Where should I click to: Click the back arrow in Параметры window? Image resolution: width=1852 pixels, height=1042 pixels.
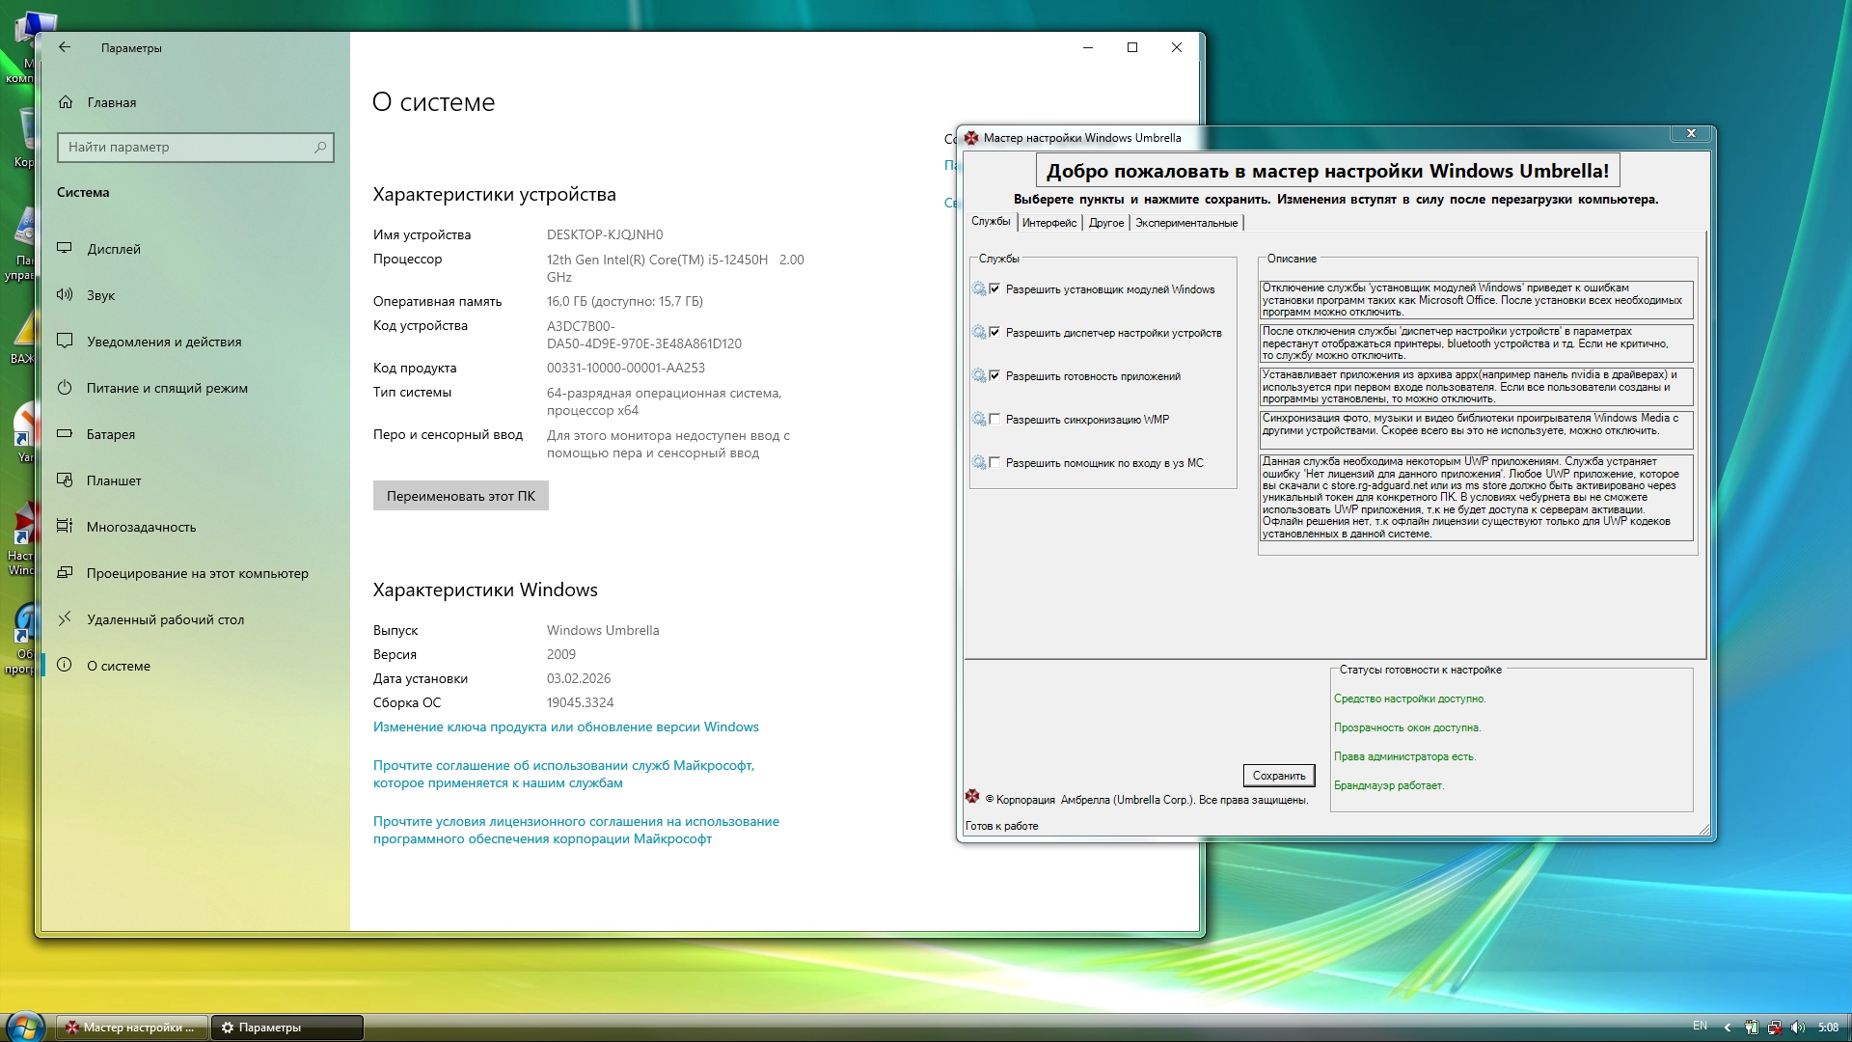65,47
